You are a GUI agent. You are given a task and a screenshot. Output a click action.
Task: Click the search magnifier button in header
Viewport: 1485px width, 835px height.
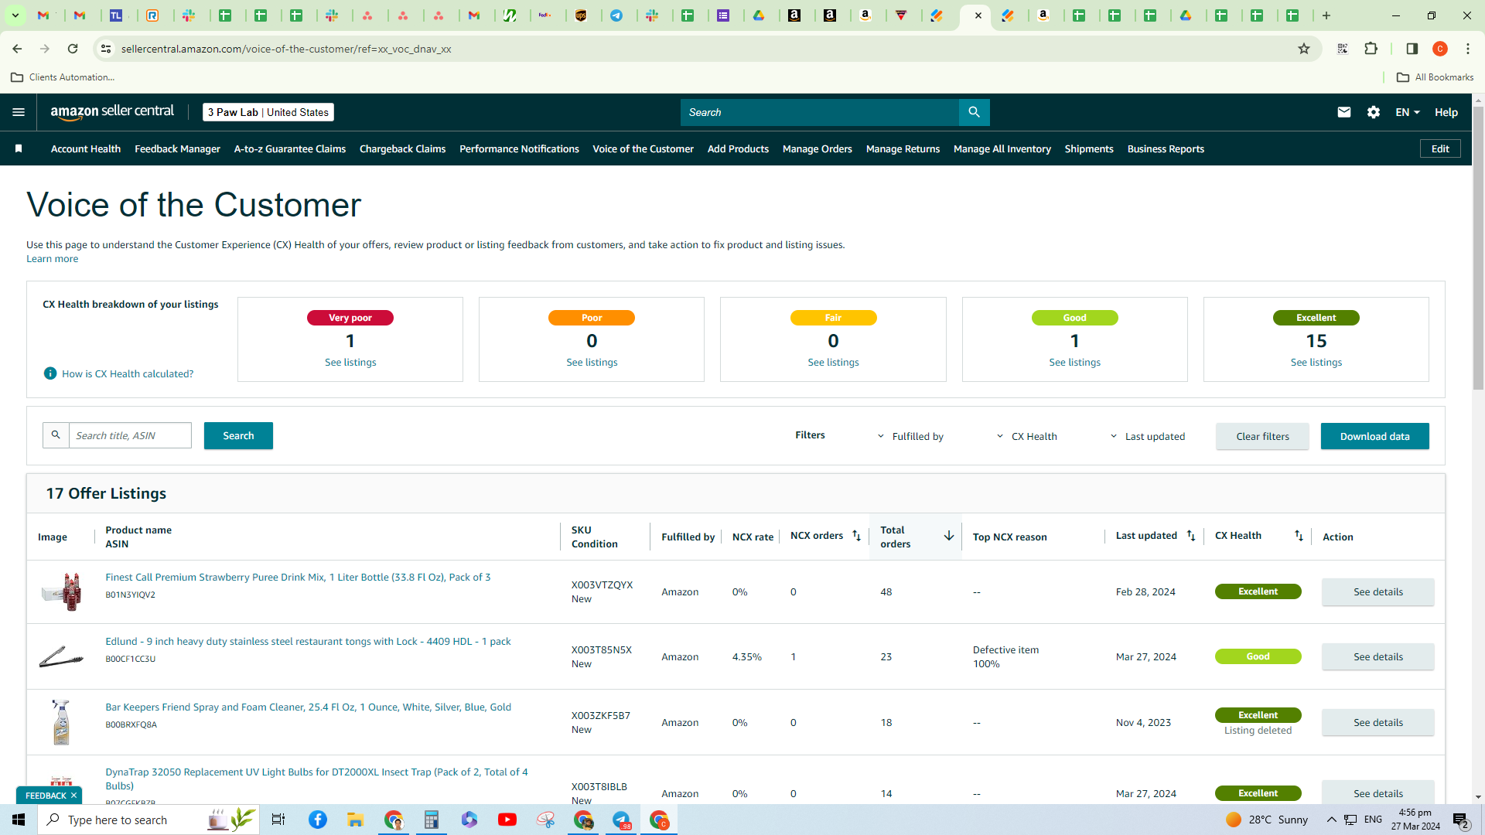tap(974, 112)
